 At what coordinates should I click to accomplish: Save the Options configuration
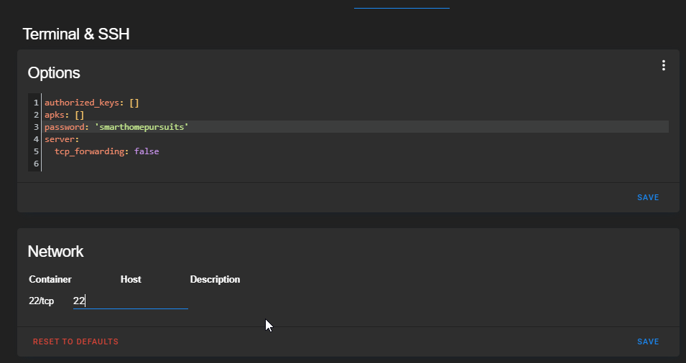click(x=648, y=197)
